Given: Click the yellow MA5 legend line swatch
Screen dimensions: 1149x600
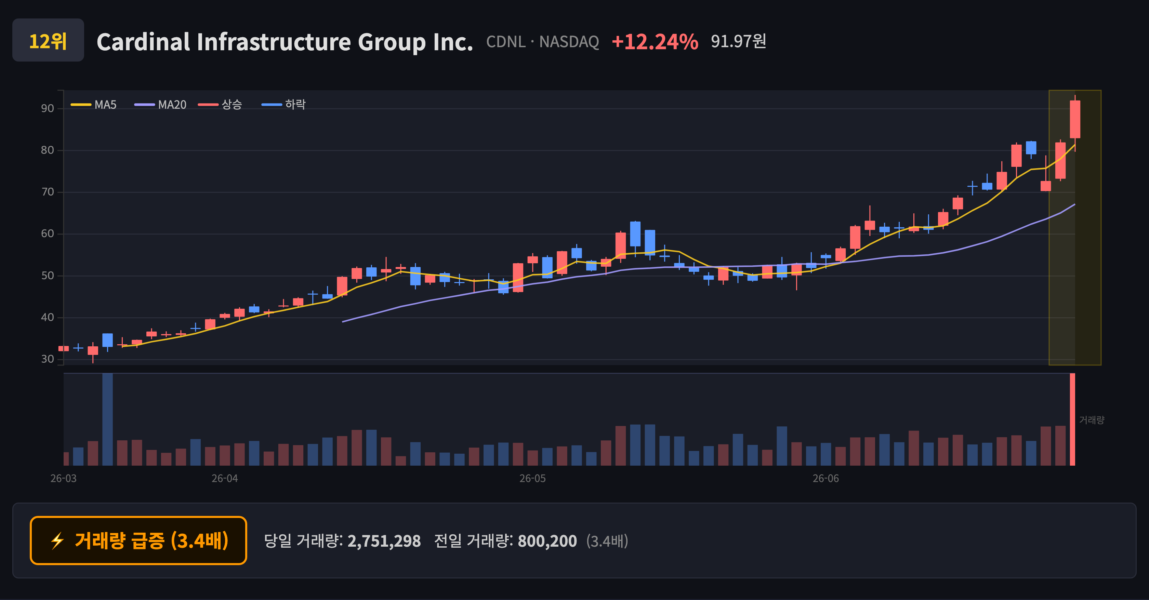Looking at the screenshot, I should [x=81, y=105].
